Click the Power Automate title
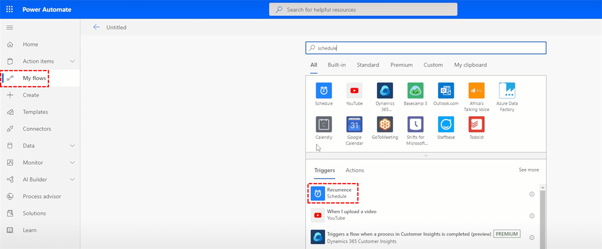 (48, 10)
